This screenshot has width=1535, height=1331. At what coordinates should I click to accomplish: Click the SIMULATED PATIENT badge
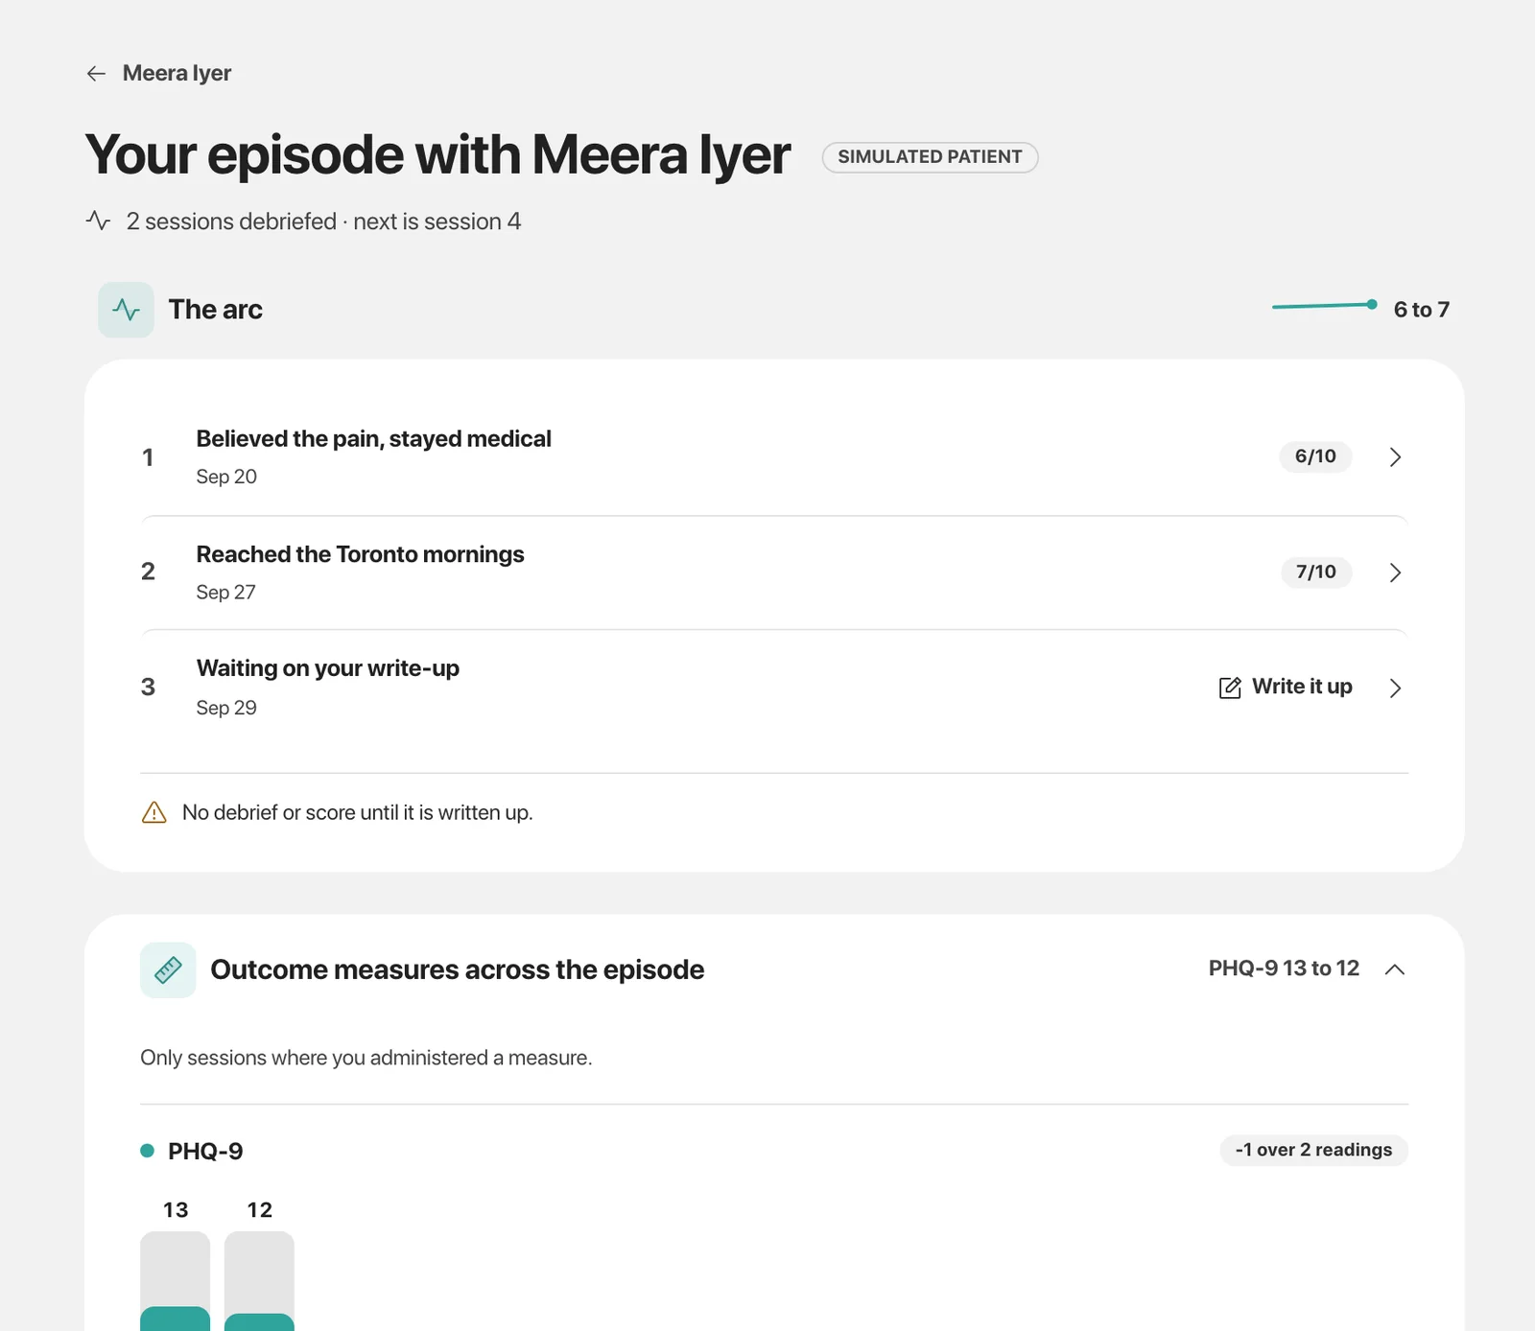930,156
